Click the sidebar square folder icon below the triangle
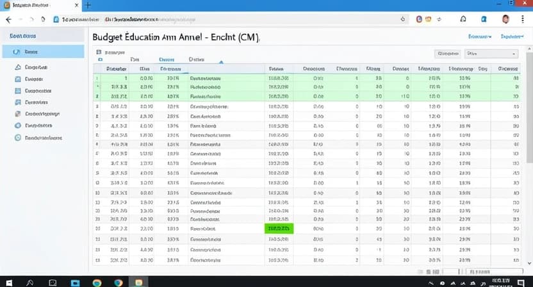533x287 pixels. click(18, 79)
